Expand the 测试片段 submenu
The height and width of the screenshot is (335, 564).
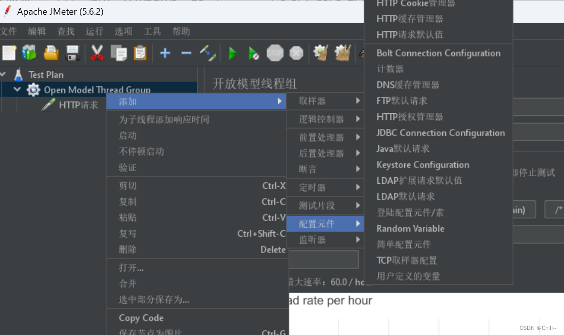(x=325, y=205)
